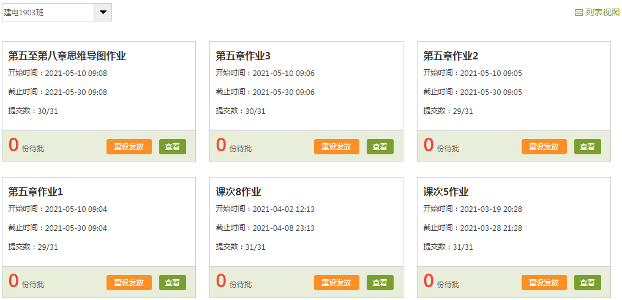The height and width of the screenshot is (300, 622).
Task: View 课次8作业 using 查看 button
Action: (x=380, y=283)
